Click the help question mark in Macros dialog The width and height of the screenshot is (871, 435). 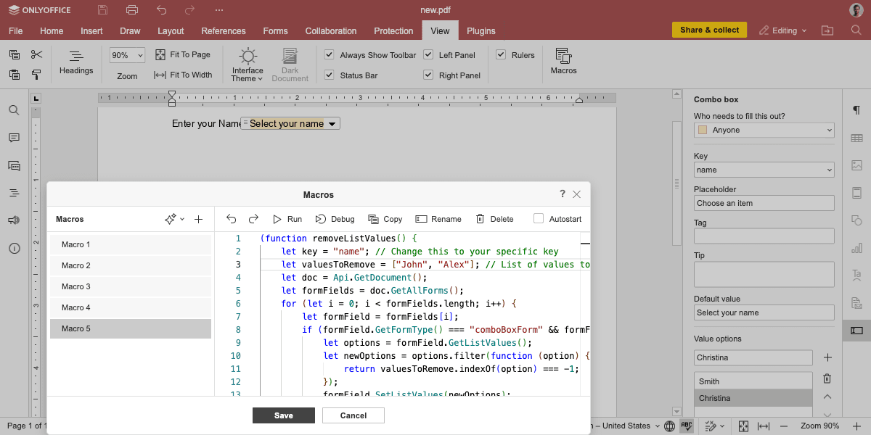(x=563, y=194)
